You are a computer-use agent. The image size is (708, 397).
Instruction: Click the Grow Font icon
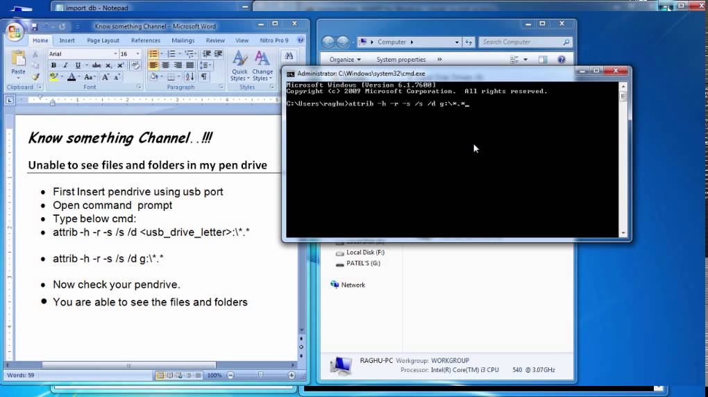(x=106, y=77)
